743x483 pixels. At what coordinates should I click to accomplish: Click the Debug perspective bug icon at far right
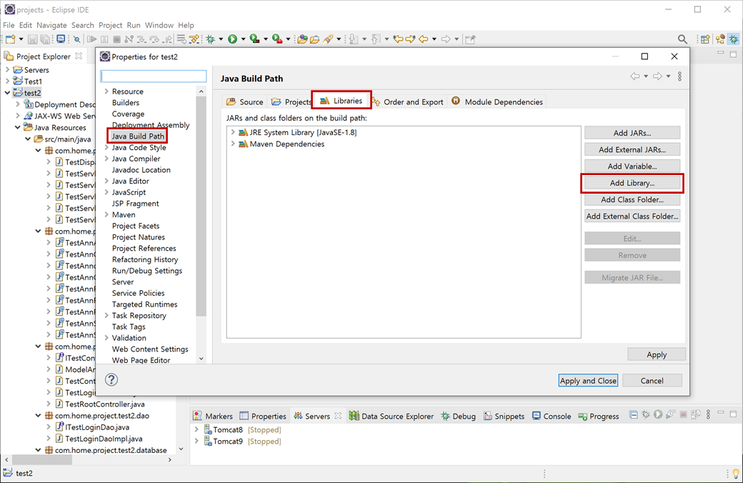click(x=734, y=39)
